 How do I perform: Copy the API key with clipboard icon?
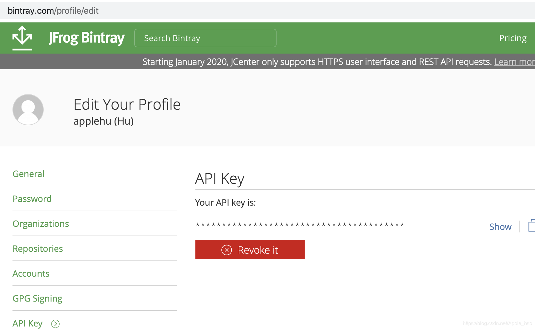(532, 226)
